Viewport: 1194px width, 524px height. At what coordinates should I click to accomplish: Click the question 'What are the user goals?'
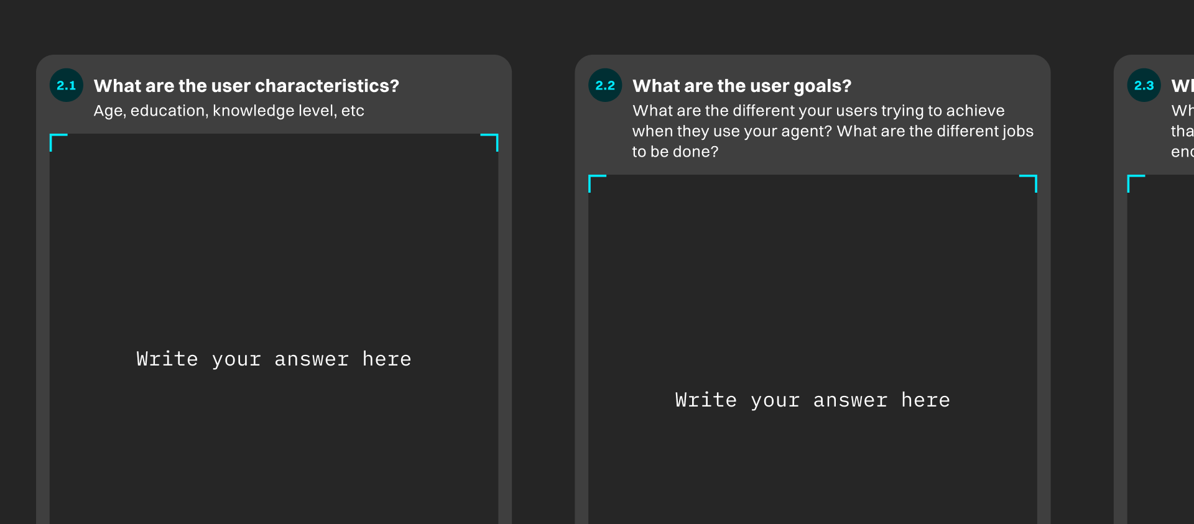(741, 86)
